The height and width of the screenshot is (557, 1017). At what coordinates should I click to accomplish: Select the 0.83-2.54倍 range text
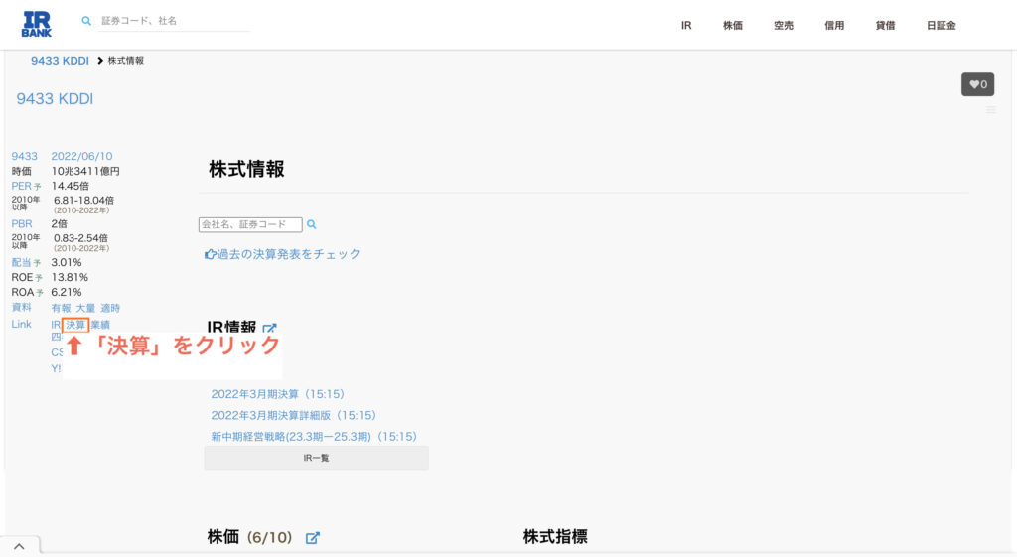pyautogui.click(x=81, y=238)
